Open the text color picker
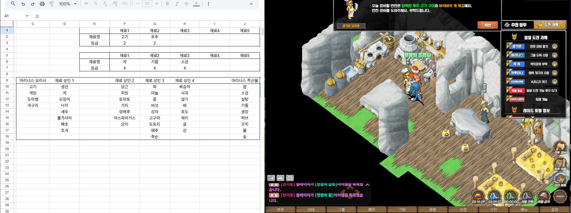This screenshot has height=213, width=571. point(196,4)
